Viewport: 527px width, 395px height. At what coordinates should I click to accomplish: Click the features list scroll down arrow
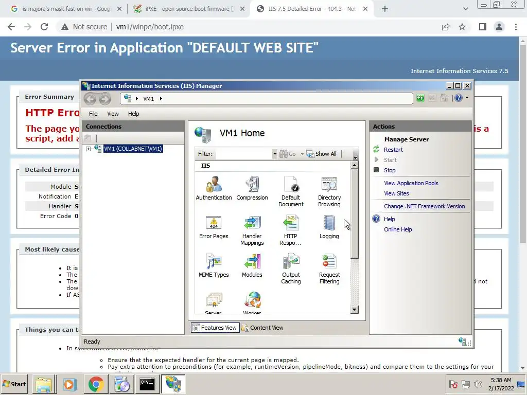[354, 310]
